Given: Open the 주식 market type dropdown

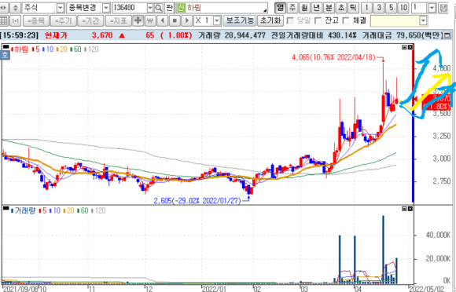Looking at the screenshot, I should click(60, 8).
